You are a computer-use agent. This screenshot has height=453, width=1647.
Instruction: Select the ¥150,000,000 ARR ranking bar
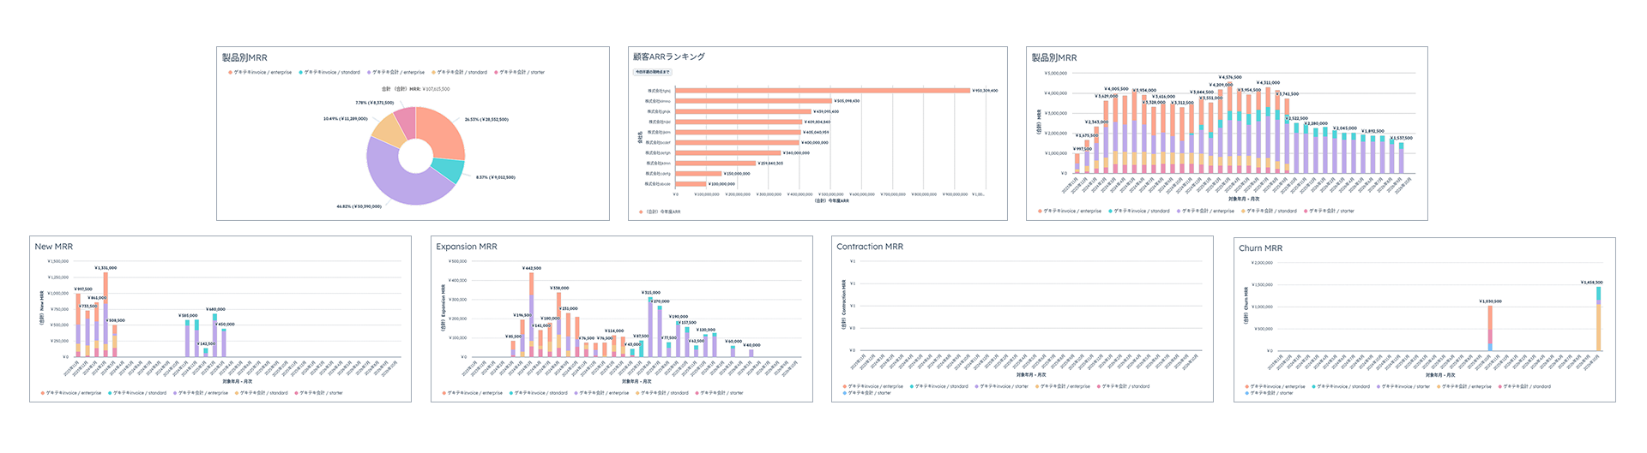pos(699,173)
